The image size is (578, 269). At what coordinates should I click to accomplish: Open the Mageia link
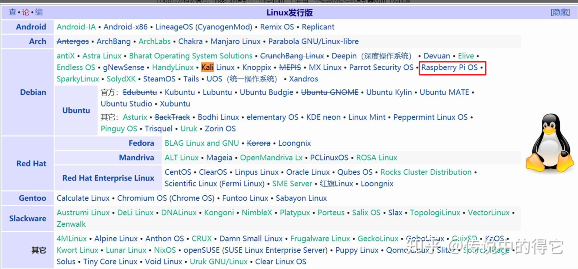[x=219, y=158]
